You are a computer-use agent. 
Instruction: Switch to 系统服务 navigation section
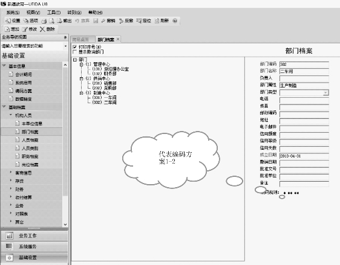34,247
